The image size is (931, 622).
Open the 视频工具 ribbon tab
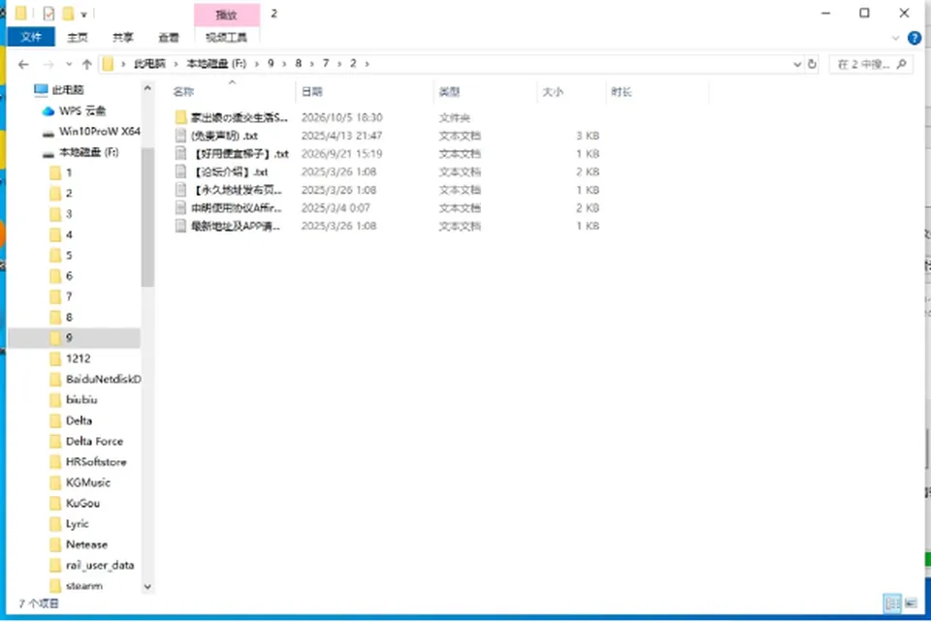coord(226,38)
